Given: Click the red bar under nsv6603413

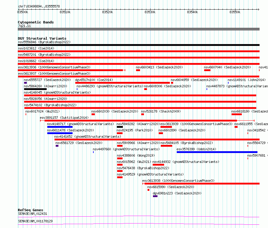Looking at the screenshot, I should (x=138, y=70).
